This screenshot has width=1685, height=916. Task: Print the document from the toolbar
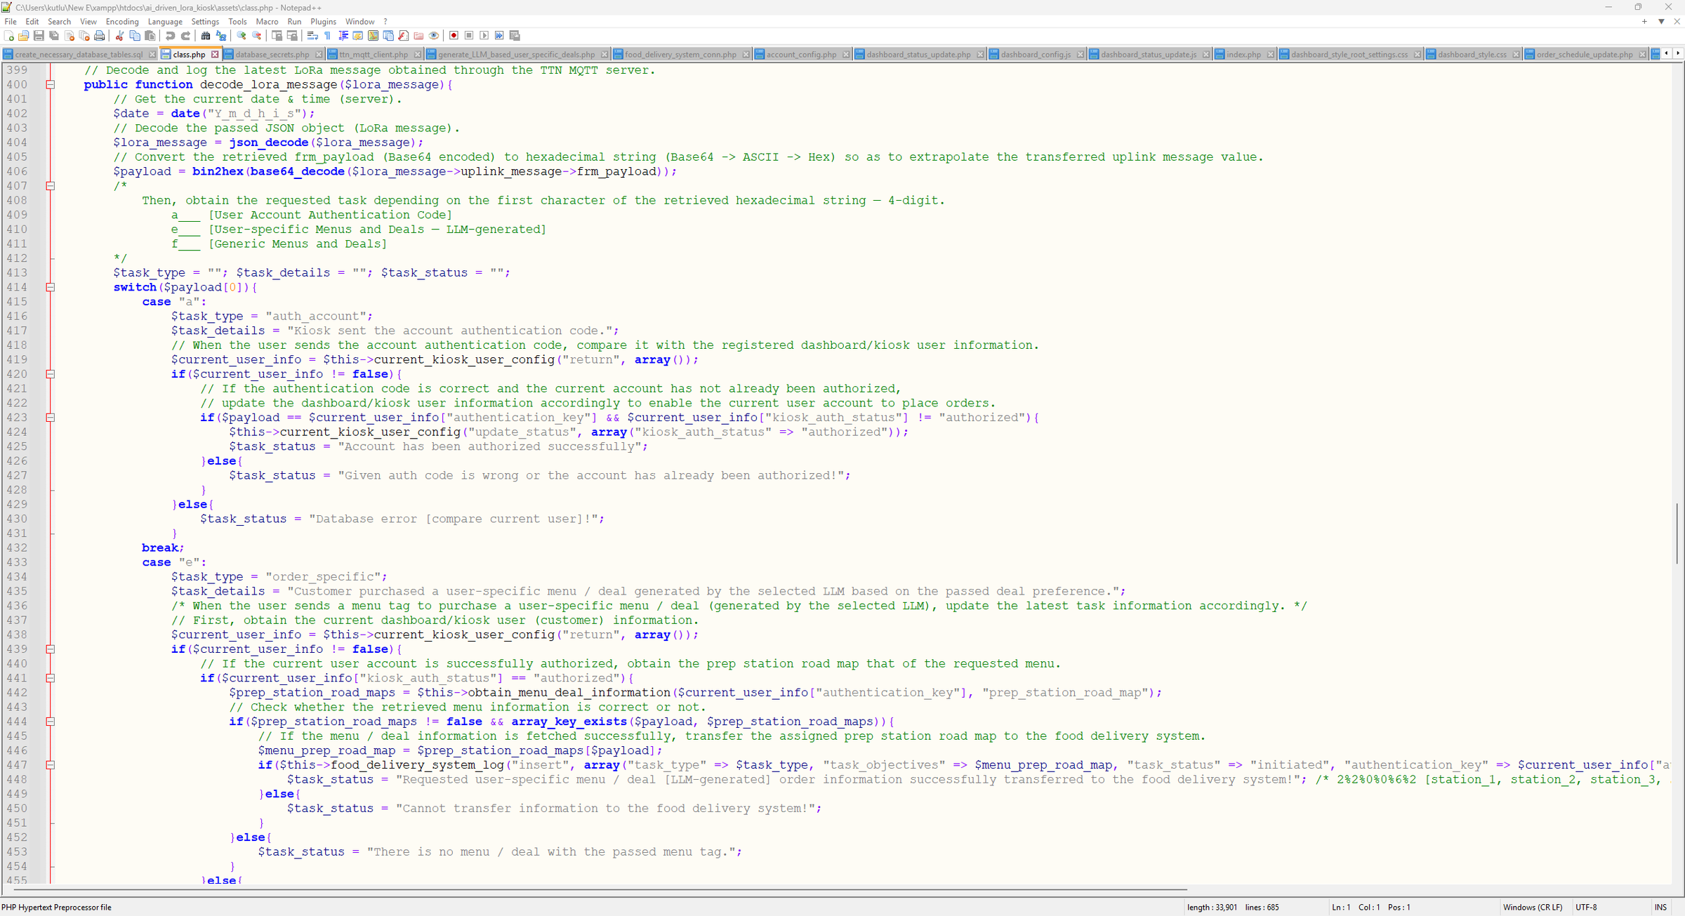point(100,36)
